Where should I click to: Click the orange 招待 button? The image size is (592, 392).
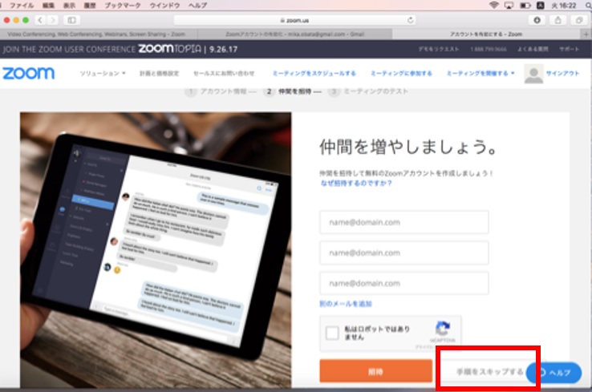[375, 371]
